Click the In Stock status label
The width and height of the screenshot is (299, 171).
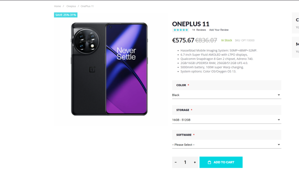click(226, 40)
